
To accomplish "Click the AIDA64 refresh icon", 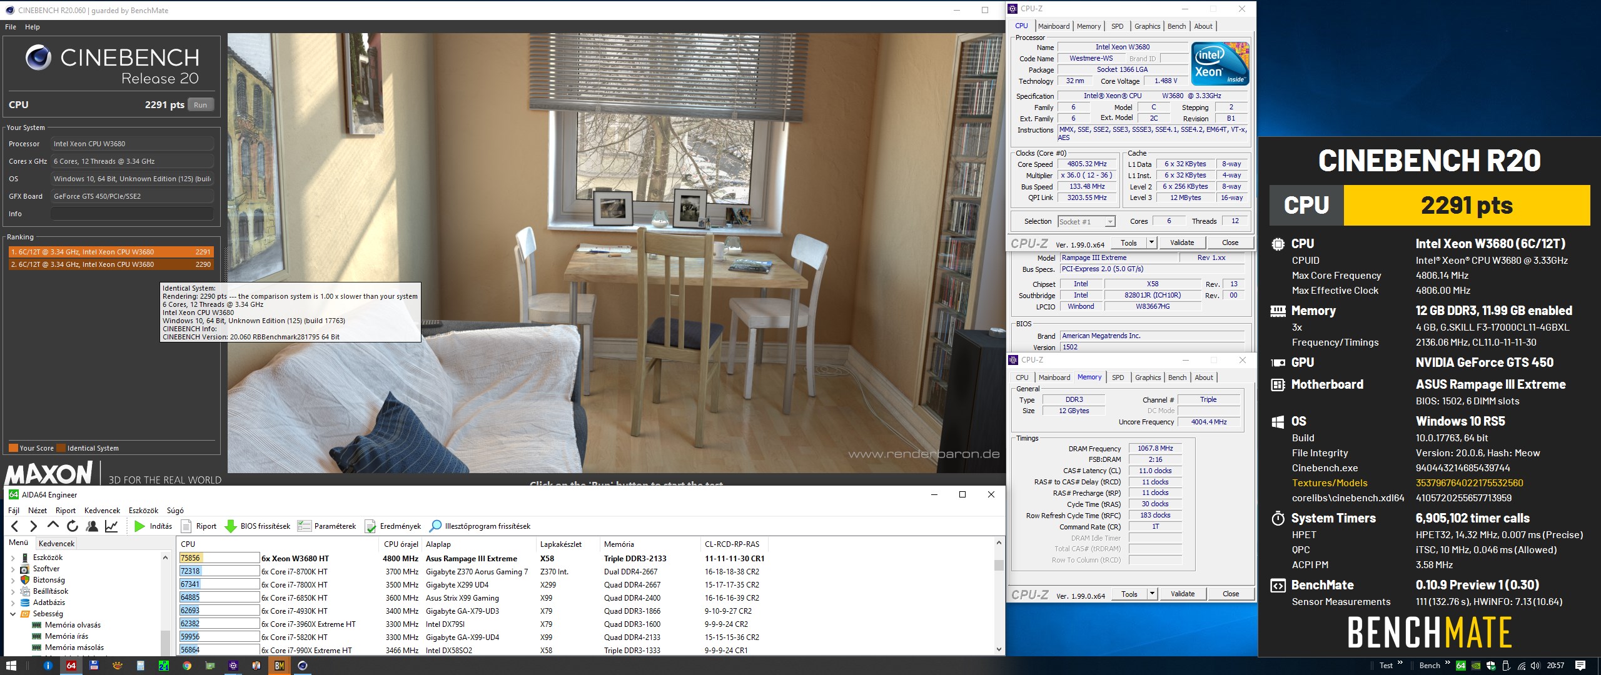I will pyautogui.click(x=73, y=526).
